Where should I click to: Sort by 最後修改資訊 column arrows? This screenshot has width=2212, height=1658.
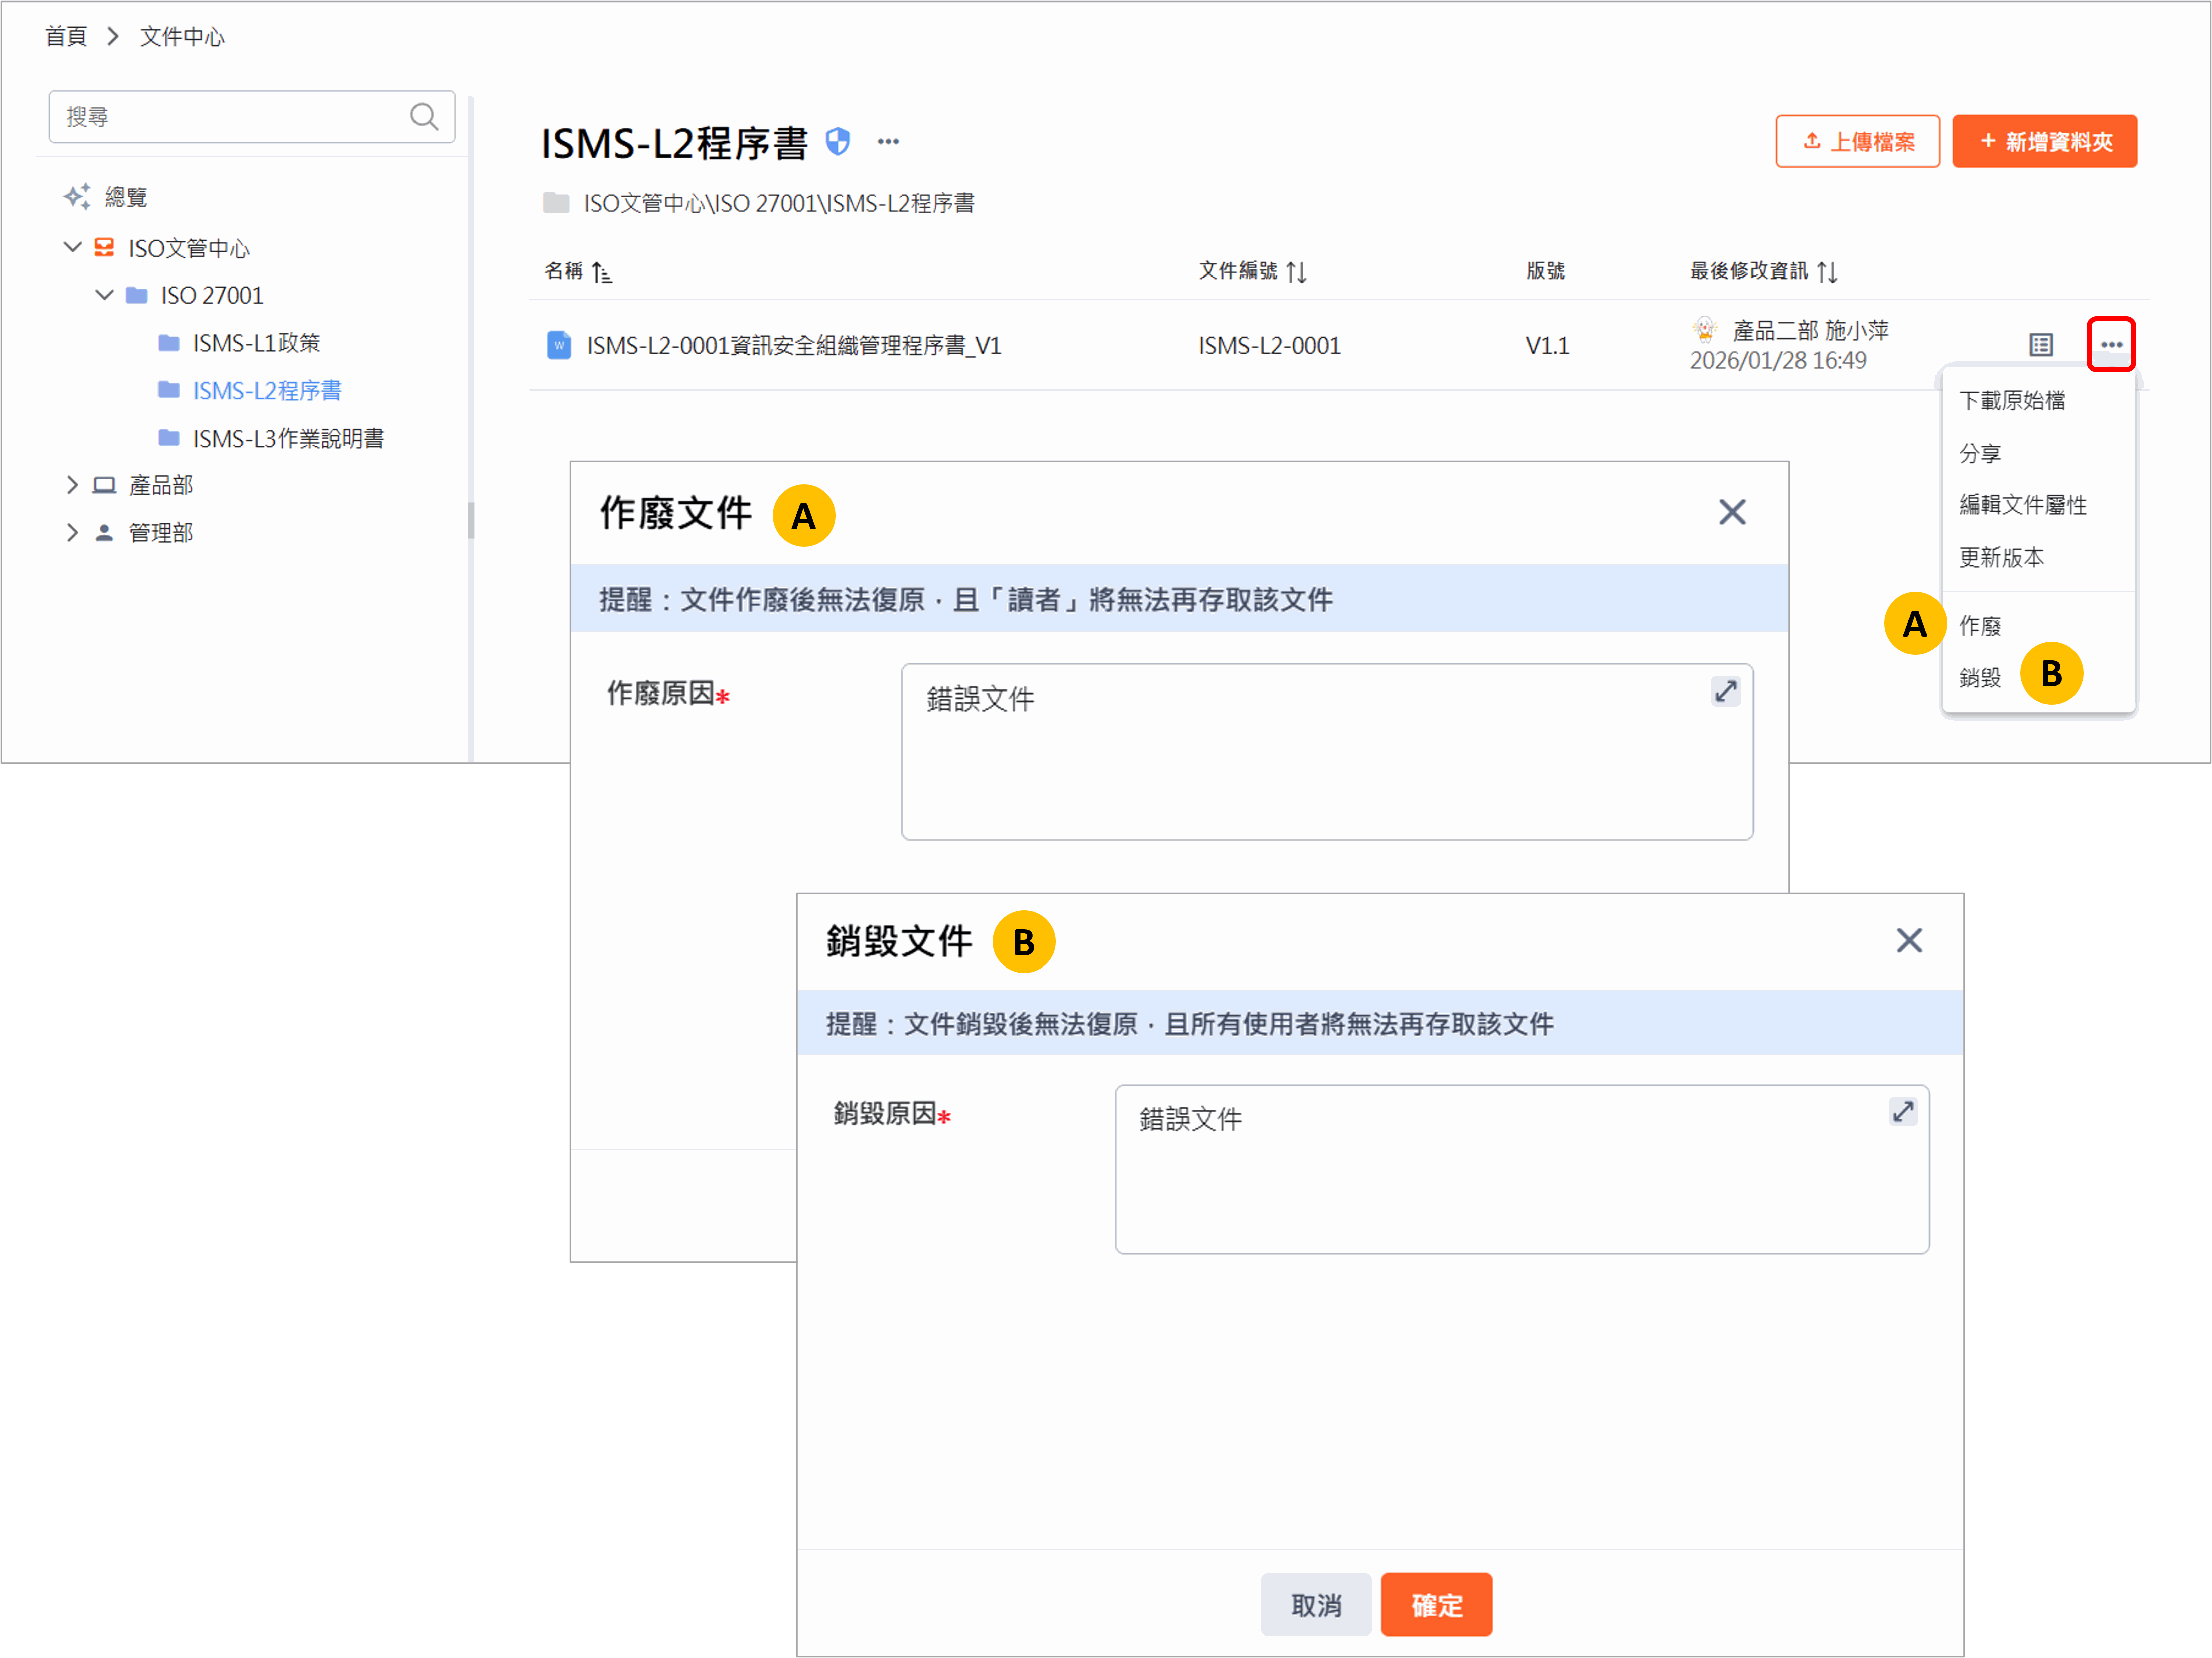(x=1827, y=272)
